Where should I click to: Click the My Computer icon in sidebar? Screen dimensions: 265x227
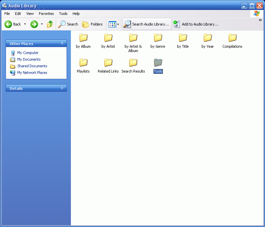pos(13,53)
